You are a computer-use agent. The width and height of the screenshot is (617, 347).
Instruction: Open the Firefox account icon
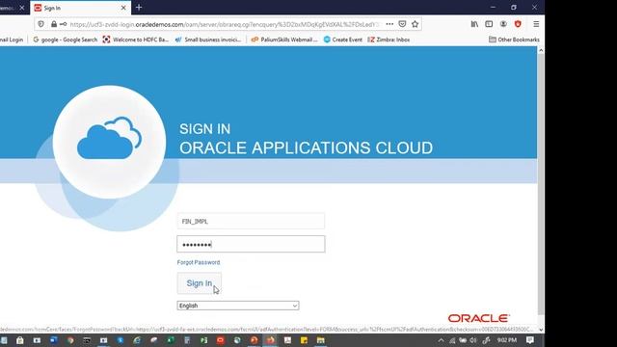click(503, 24)
